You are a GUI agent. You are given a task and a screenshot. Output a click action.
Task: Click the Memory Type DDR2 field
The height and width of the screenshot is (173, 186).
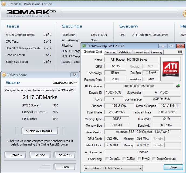[117, 119]
